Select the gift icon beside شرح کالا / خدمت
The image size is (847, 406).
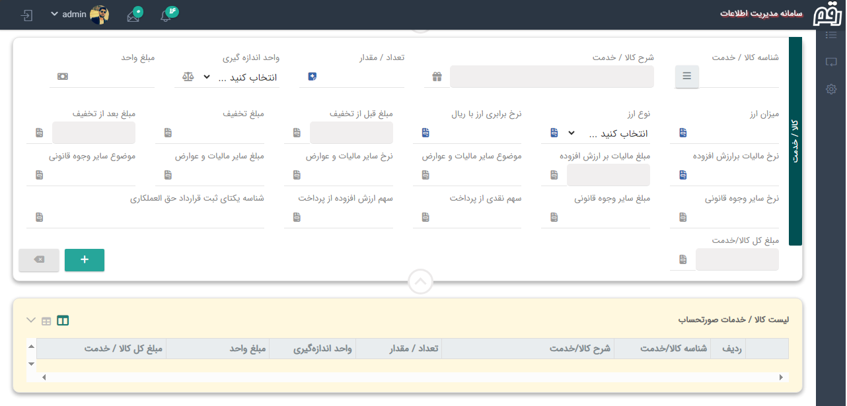437,77
